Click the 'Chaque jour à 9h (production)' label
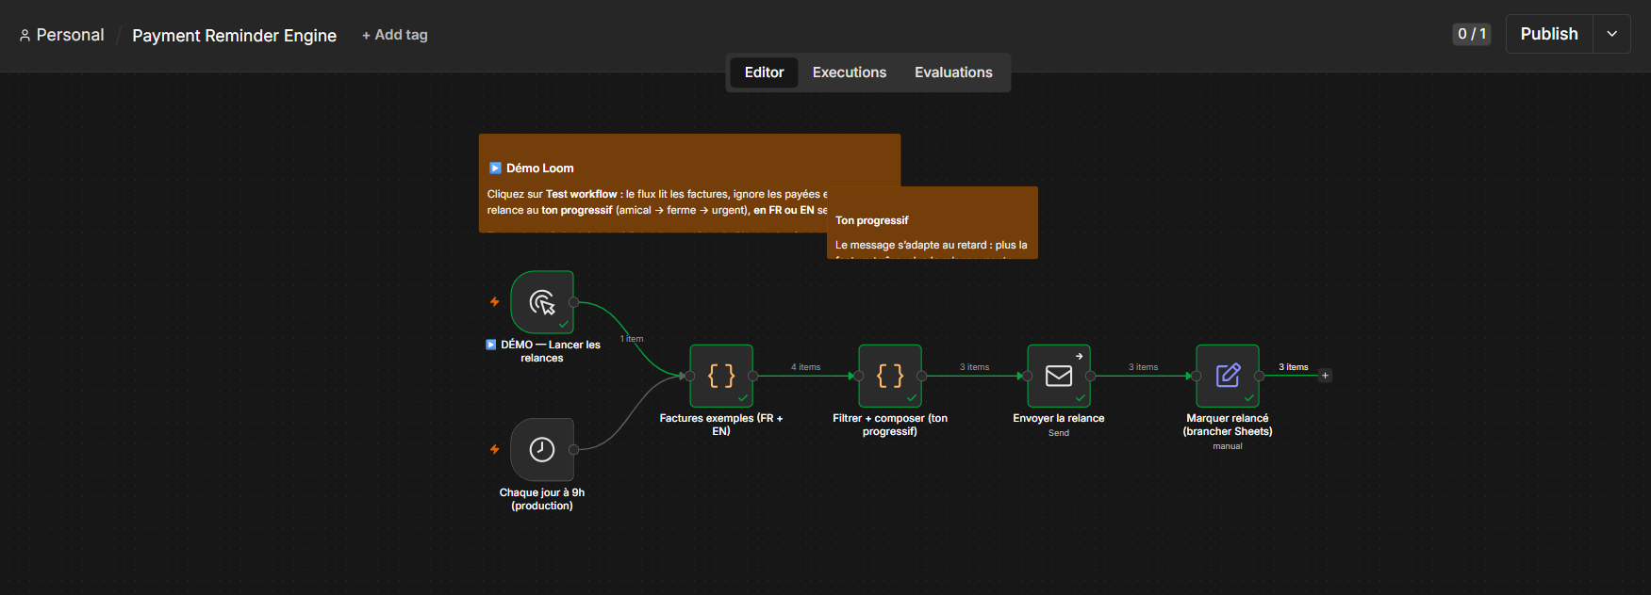1651x595 pixels. [x=542, y=499]
